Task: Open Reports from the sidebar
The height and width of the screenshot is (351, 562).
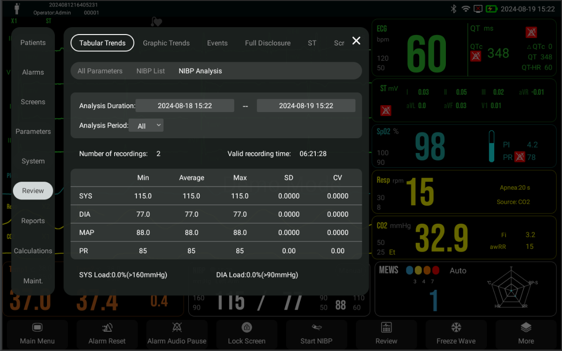Action: click(33, 221)
